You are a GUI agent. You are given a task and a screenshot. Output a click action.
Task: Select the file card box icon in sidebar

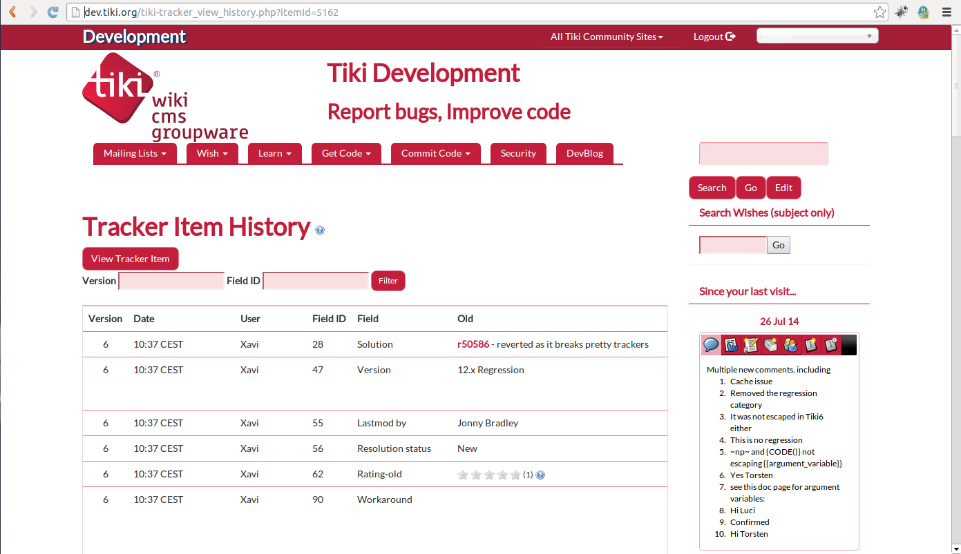770,345
